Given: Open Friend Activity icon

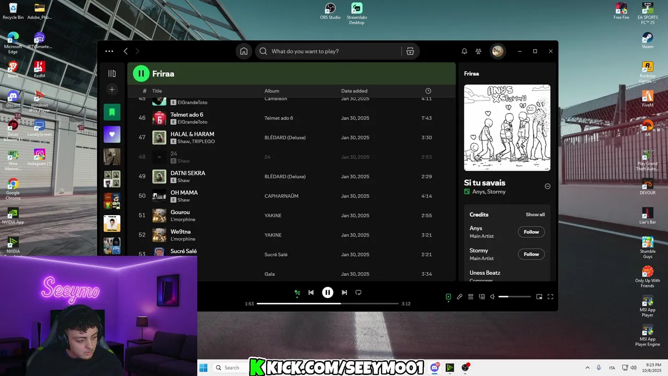Looking at the screenshot, I should (x=478, y=51).
